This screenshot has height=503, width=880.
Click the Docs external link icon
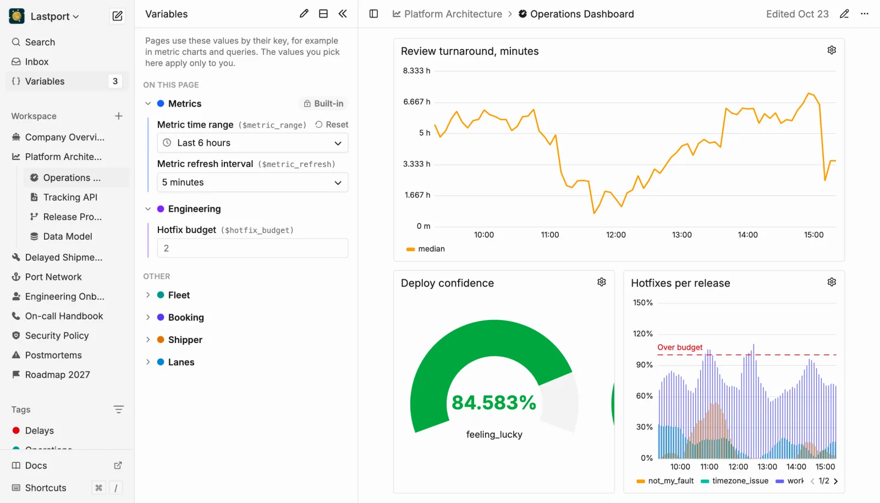coord(118,466)
